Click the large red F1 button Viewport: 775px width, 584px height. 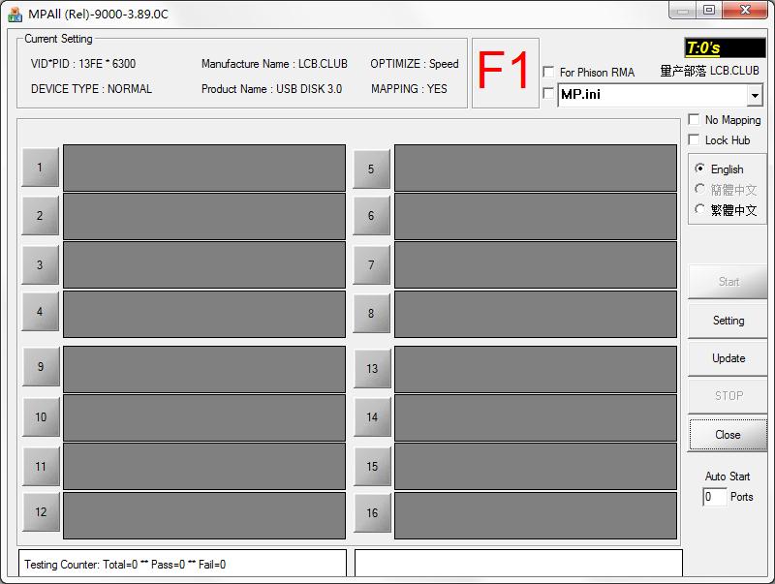tap(505, 73)
